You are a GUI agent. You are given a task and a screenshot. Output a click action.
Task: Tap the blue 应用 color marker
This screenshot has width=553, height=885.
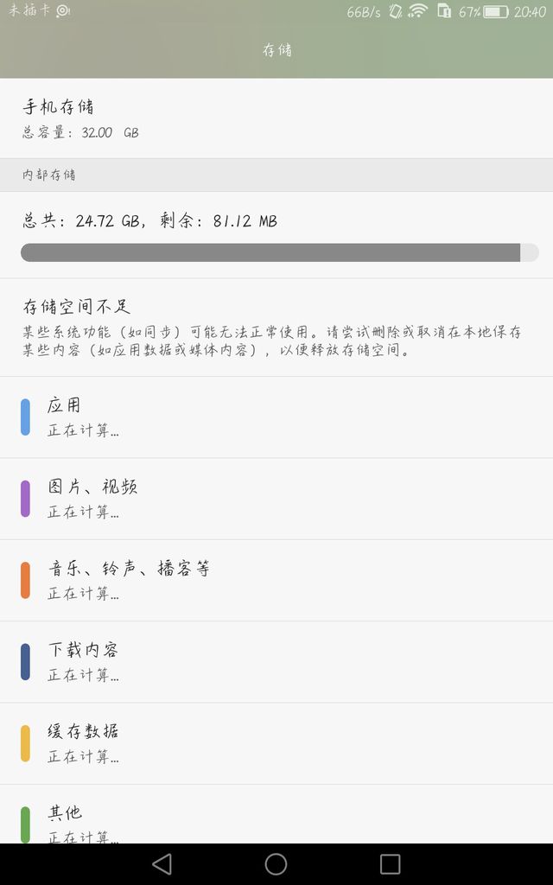pyautogui.click(x=25, y=417)
